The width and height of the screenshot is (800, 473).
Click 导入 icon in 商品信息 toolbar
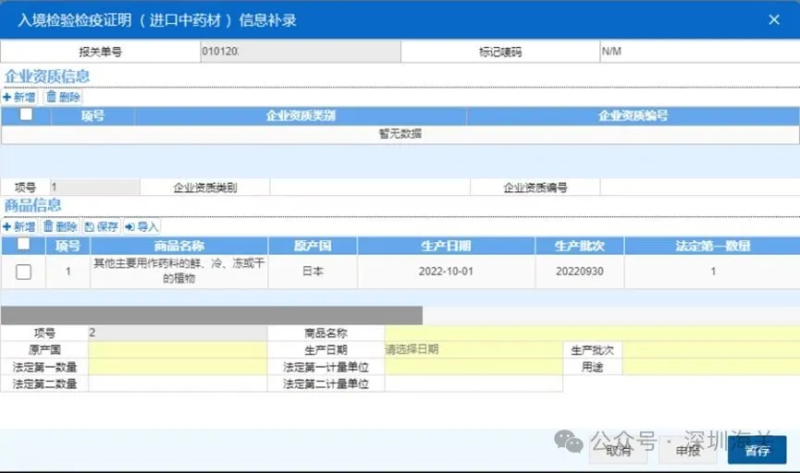pyautogui.click(x=129, y=226)
